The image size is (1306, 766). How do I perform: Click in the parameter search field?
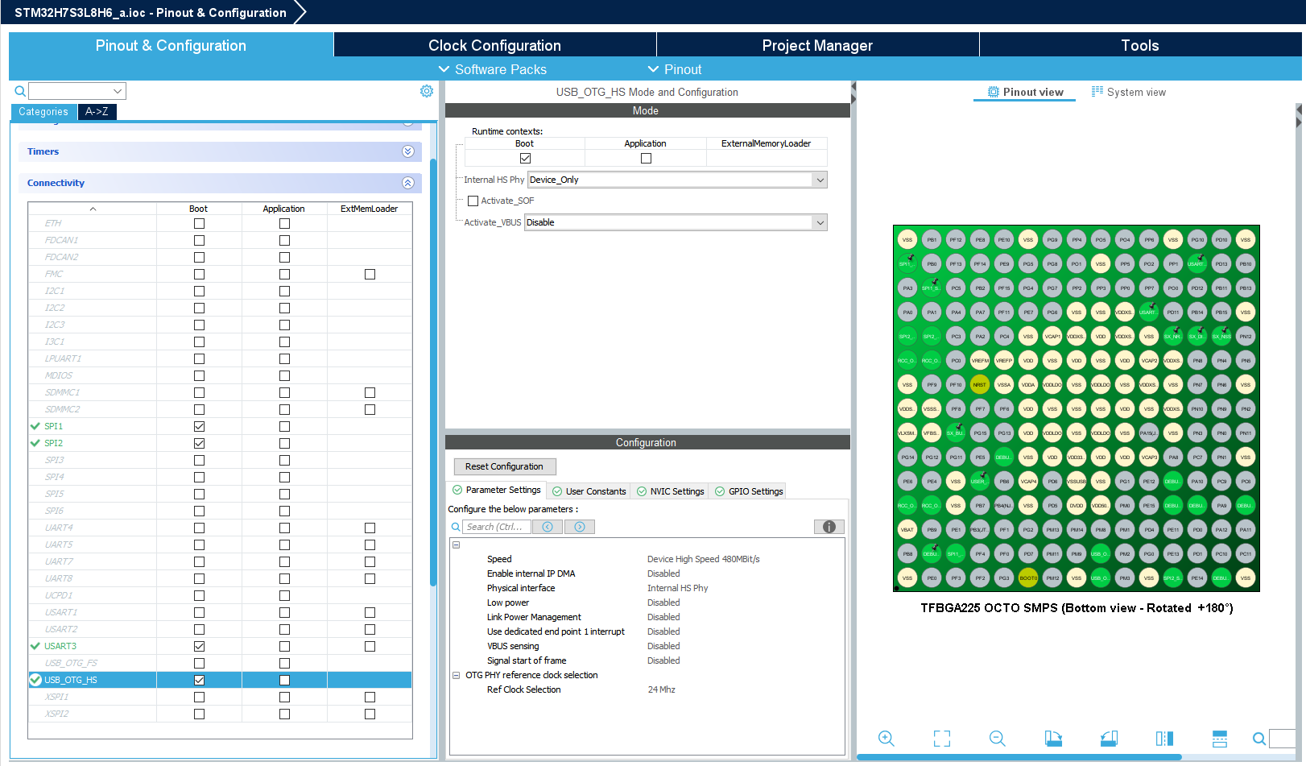[496, 526]
